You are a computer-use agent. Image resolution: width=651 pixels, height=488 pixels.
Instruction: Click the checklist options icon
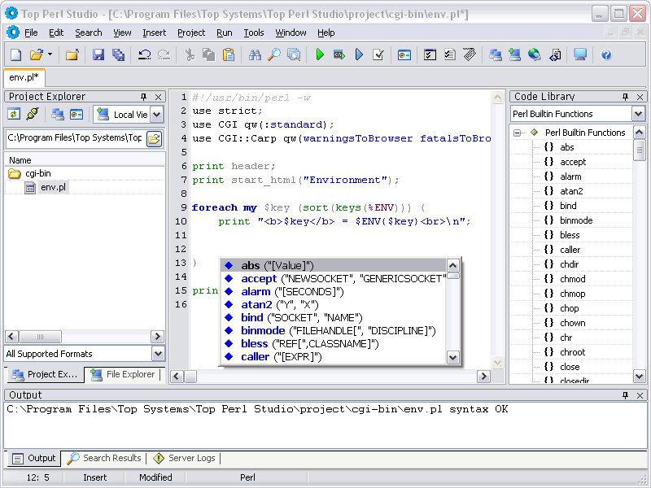[x=450, y=54]
